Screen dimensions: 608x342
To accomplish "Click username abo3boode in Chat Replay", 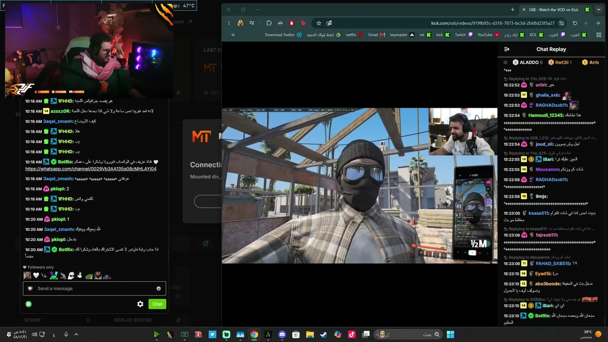I will 548,284.
